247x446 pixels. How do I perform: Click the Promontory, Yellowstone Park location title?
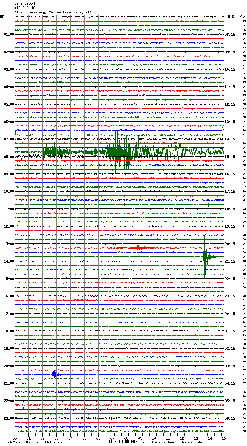(53, 12)
